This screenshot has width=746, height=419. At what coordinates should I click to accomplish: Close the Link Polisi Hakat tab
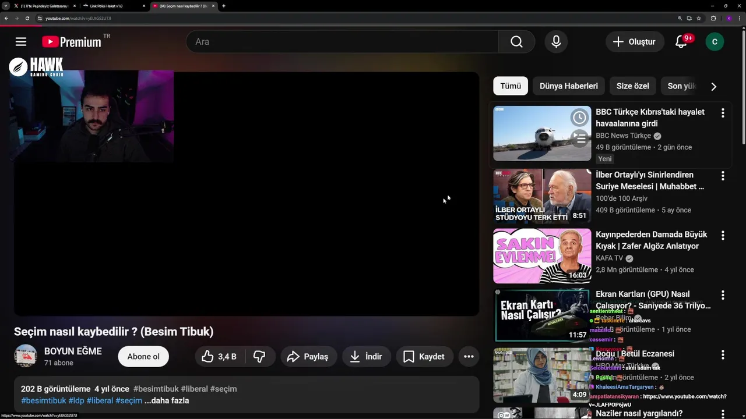[x=144, y=6]
